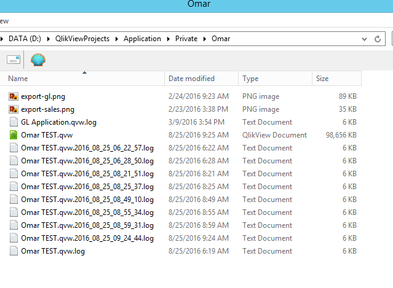Click the 98,656 KB size value
This screenshot has width=393, height=288.
tap(341, 135)
